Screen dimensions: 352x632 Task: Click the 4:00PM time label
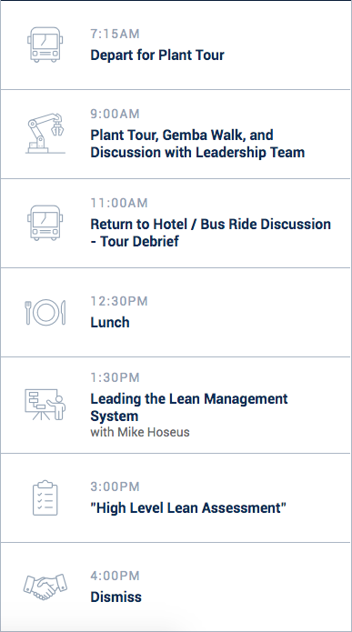point(115,576)
